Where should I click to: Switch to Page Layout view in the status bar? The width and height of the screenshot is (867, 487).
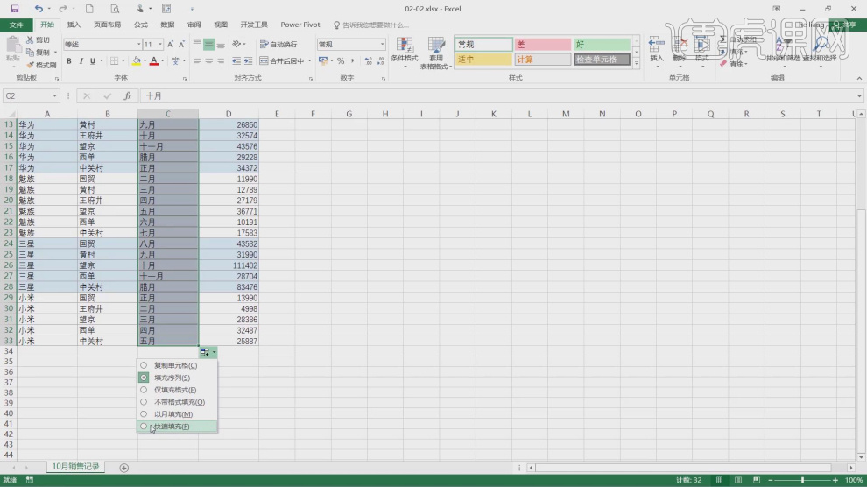(x=738, y=480)
